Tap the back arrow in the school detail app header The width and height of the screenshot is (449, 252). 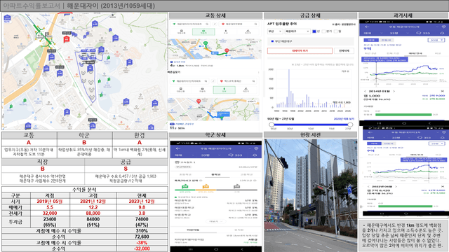coord(177,148)
